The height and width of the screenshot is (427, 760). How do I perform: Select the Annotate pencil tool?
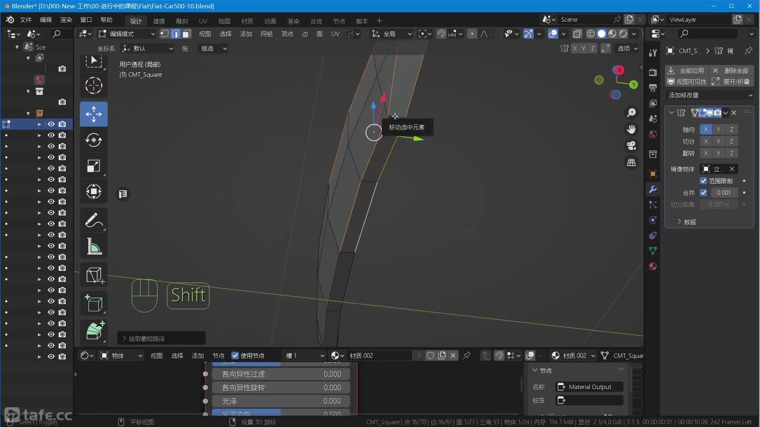click(x=94, y=220)
